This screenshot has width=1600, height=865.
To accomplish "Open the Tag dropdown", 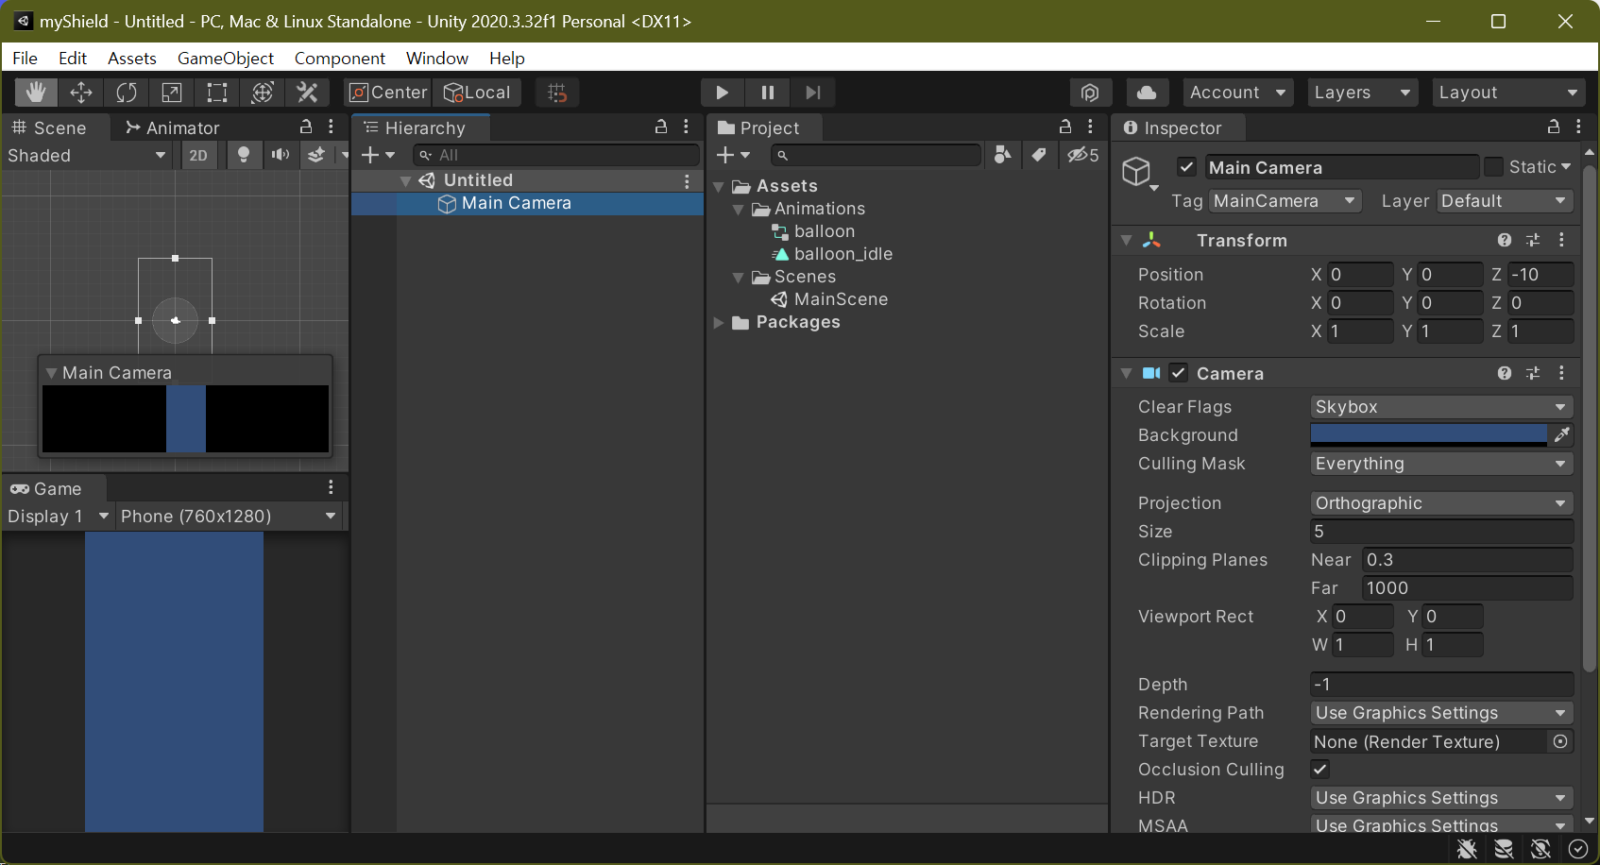I will click(1285, 201).
